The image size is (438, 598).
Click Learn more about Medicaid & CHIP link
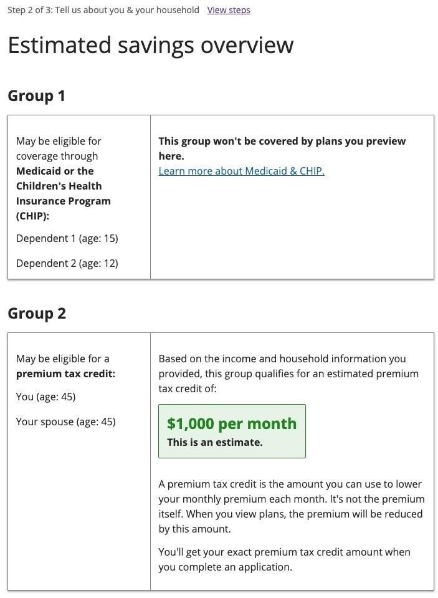click(x=241, y=171)
